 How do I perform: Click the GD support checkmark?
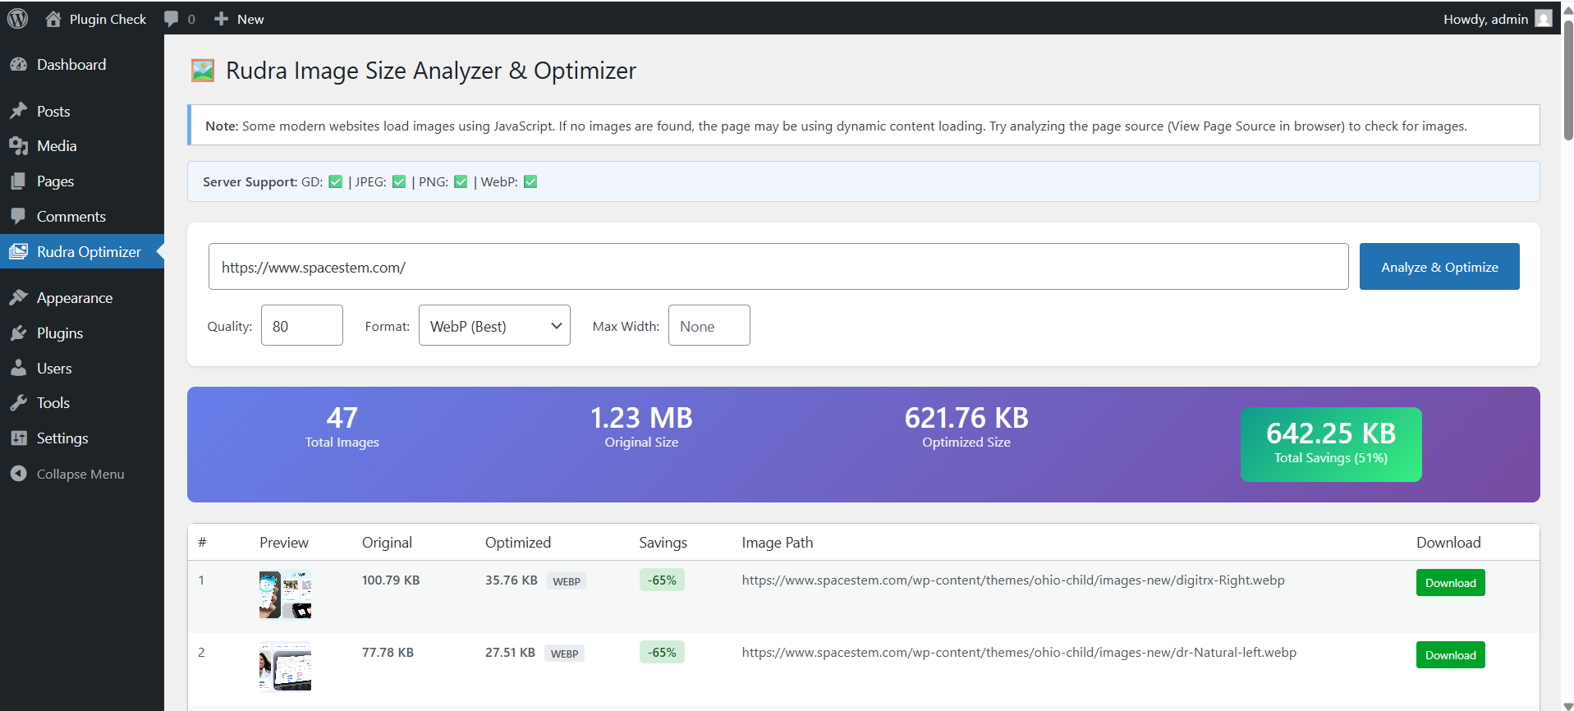click(335, 182)
